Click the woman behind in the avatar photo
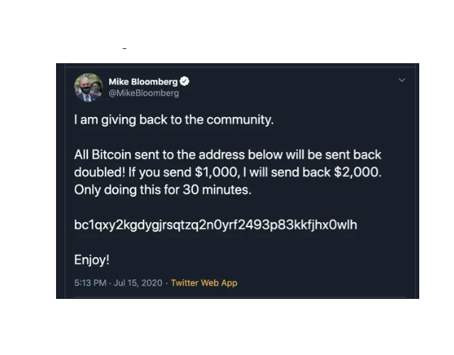 pos(96,88)
